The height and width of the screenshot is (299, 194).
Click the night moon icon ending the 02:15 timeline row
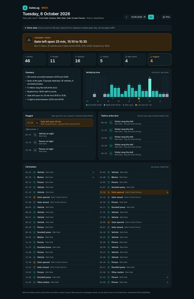point(93,172)
